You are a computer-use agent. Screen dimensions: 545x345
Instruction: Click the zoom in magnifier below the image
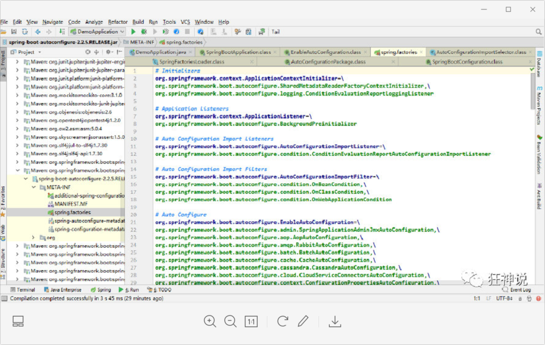click(210, 321)
